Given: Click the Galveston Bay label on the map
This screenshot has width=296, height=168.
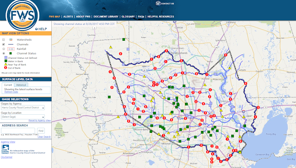Looking at the screenshot, I should pos(262,155).
